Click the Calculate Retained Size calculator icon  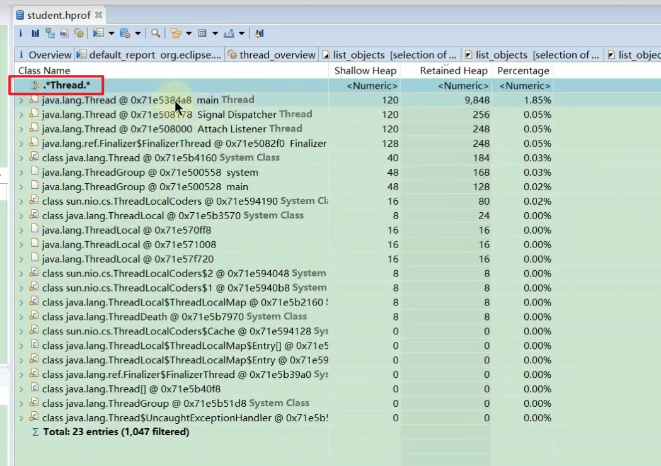[202, 33]
